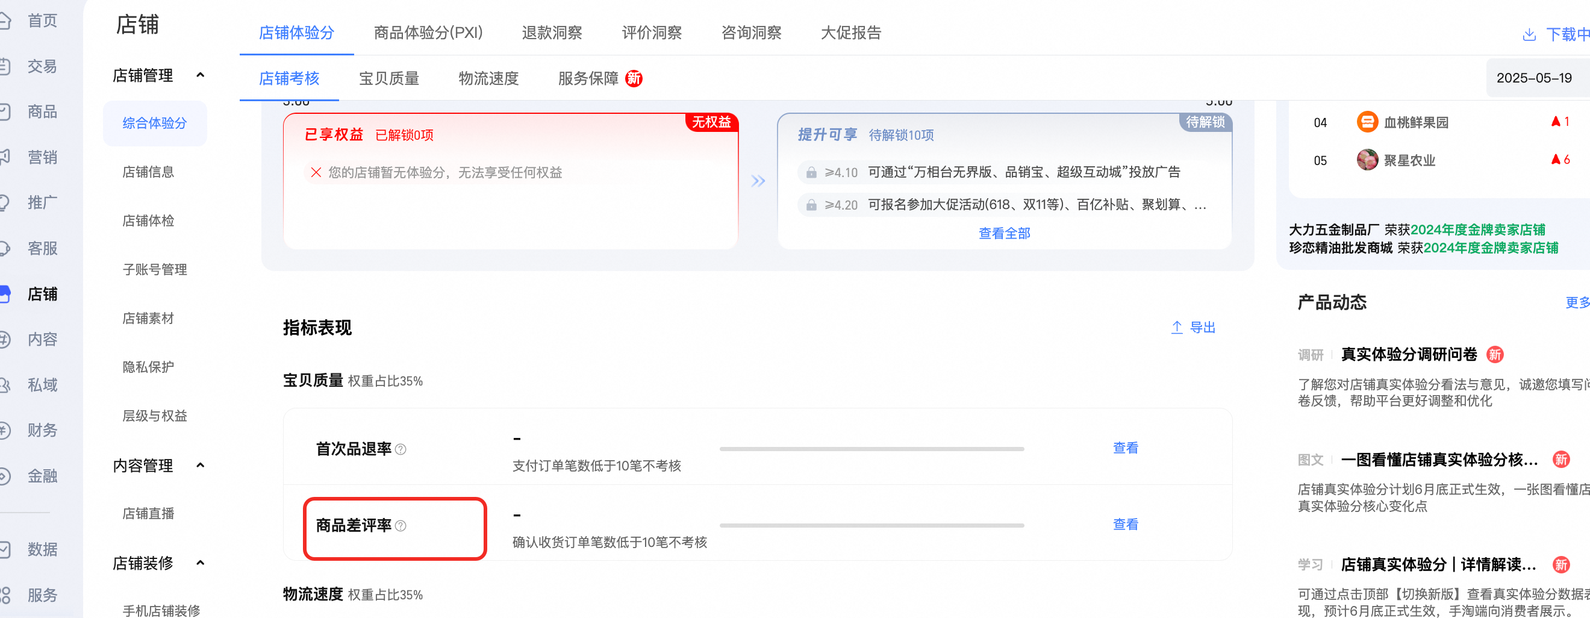Click 更多 beside 产品动态
The width and height of the screenshot is (1590, 618).
1578,302
